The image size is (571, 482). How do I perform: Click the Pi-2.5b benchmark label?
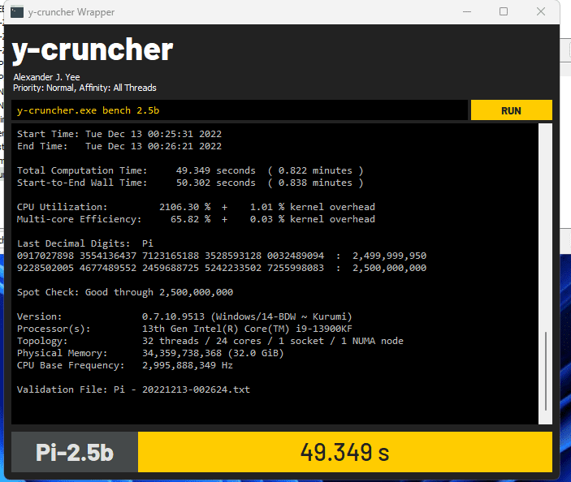(x=75, y=452)
